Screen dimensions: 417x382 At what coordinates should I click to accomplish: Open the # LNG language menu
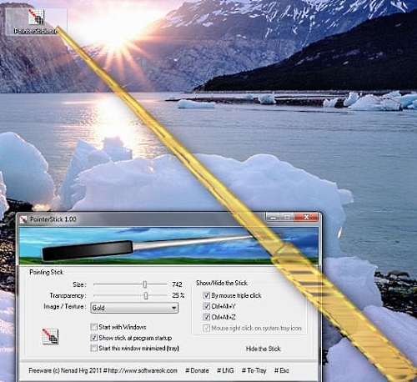click(225, 370)
